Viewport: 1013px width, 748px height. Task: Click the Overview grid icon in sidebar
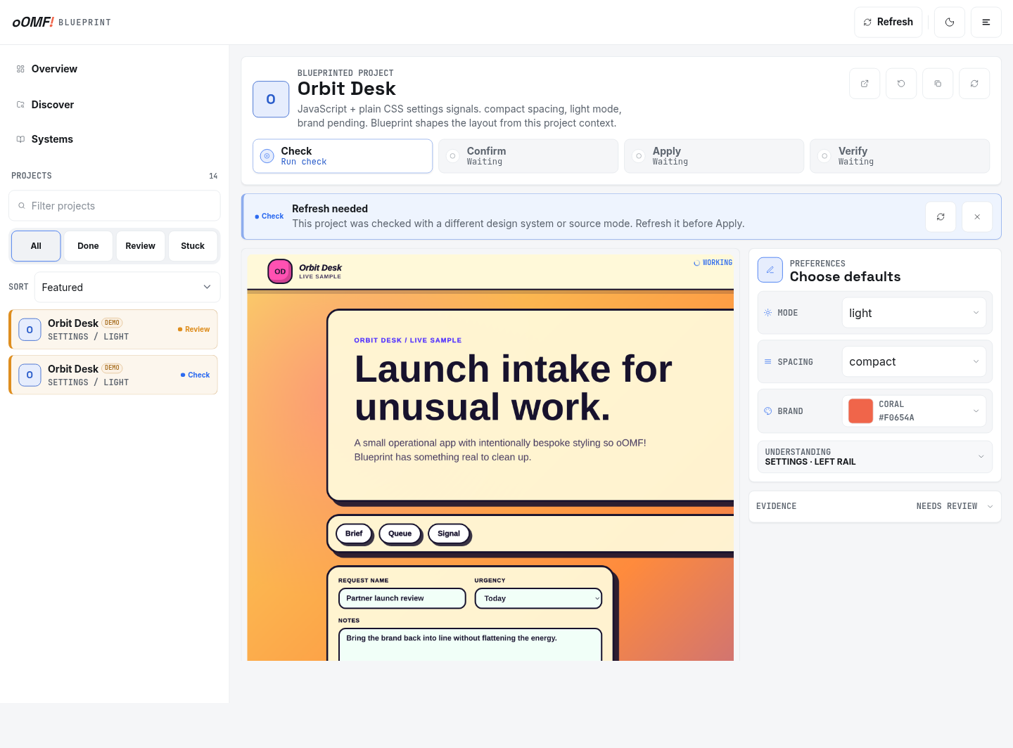[20, 69]
